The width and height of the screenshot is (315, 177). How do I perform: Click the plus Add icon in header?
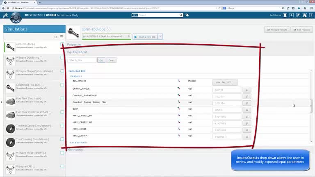coord(292,15)
